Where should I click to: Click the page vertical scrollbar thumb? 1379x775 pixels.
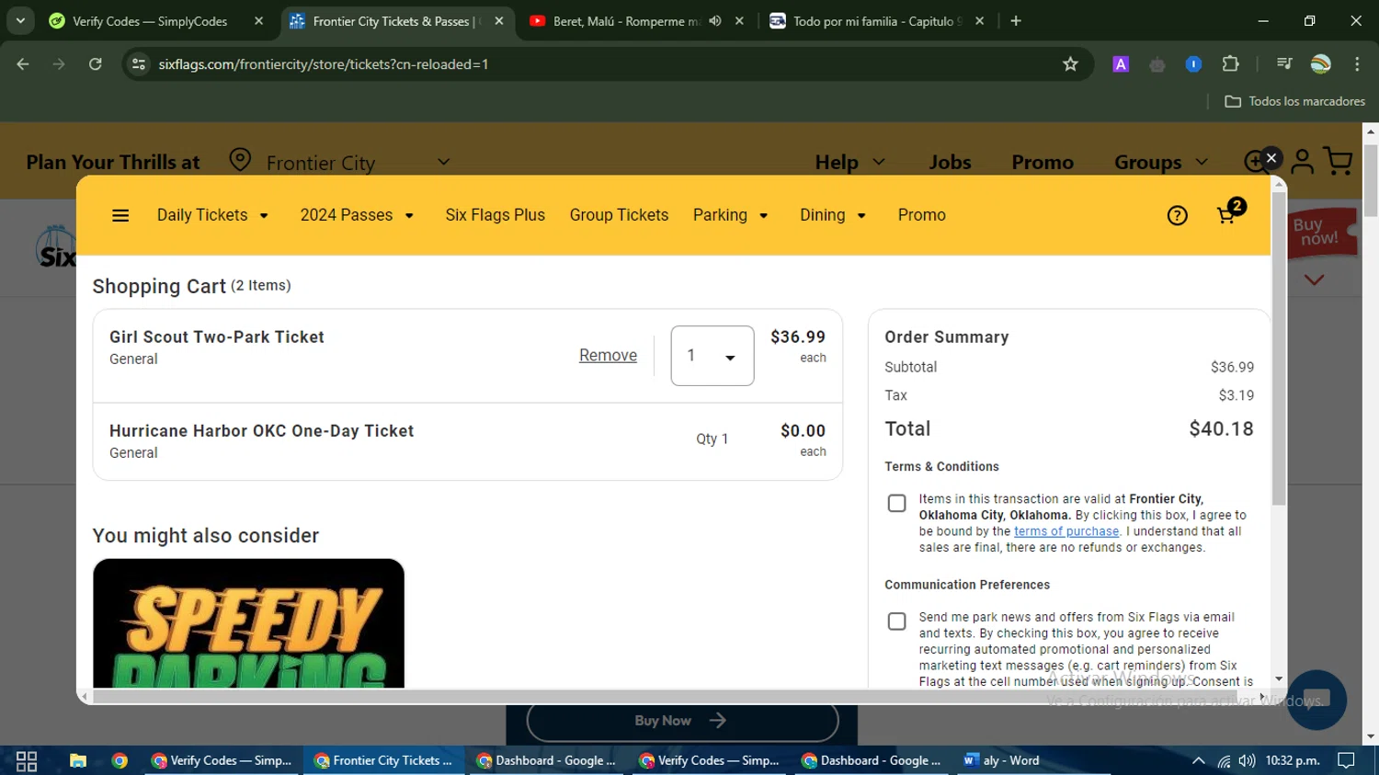click(1371, 179)
